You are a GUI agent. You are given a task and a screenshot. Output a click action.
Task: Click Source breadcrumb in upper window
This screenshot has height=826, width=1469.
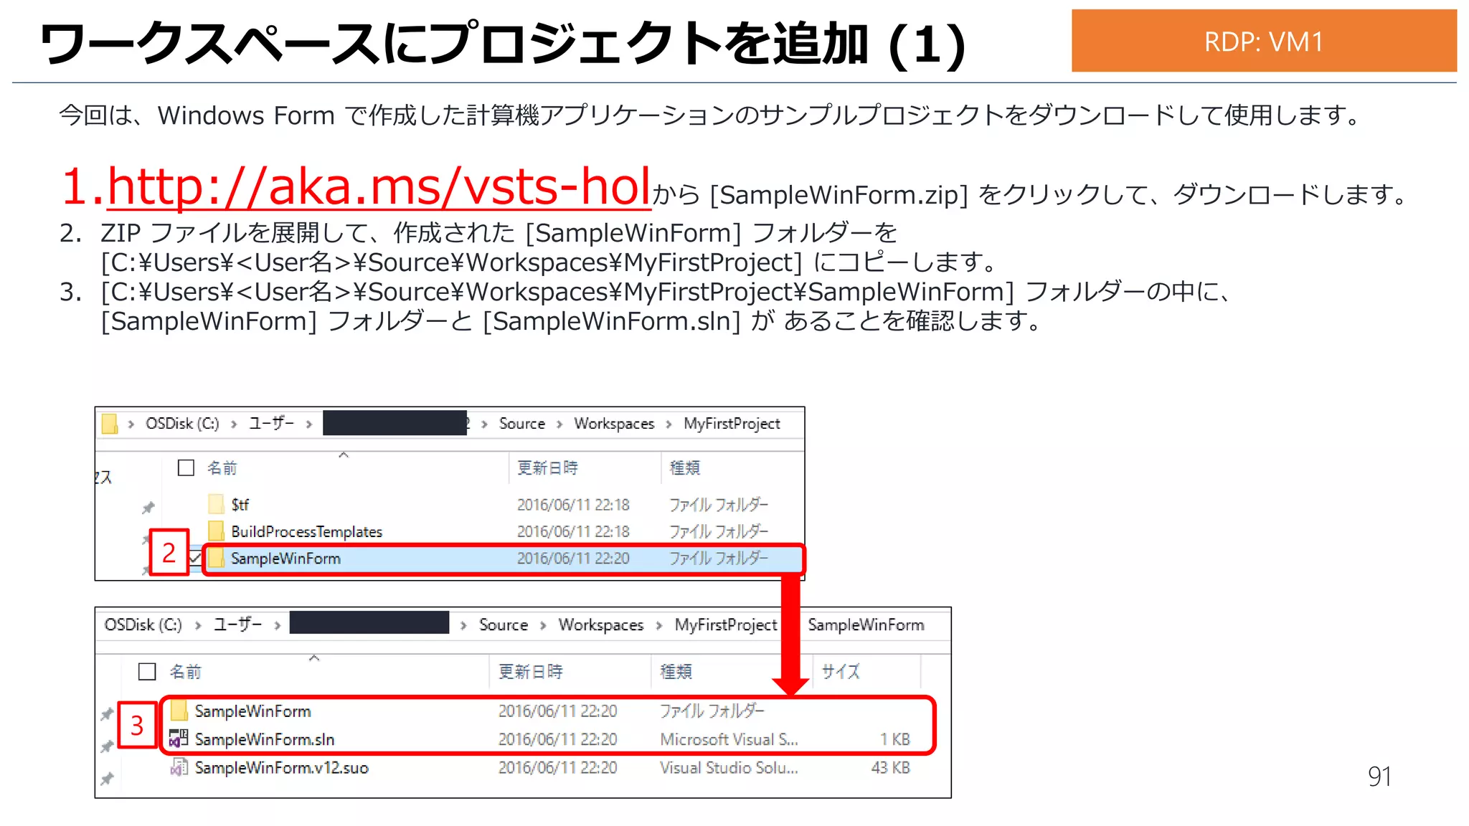[x=522, y=424]
